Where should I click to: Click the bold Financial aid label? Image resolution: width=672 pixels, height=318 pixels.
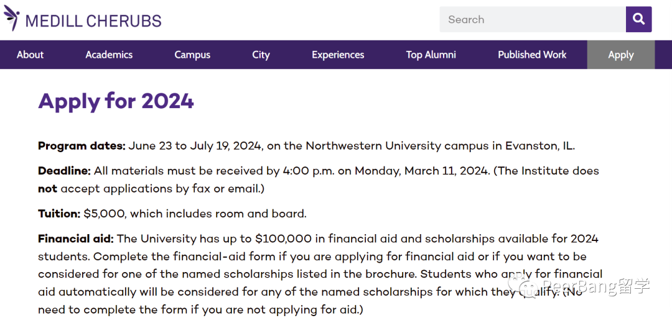pyautogui.click(x=76, y=238)
